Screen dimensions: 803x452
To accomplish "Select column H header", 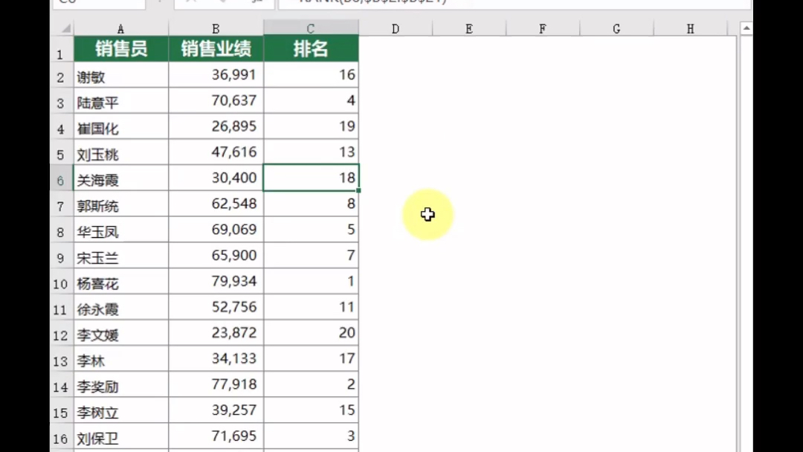I will [x=690, y=28].
